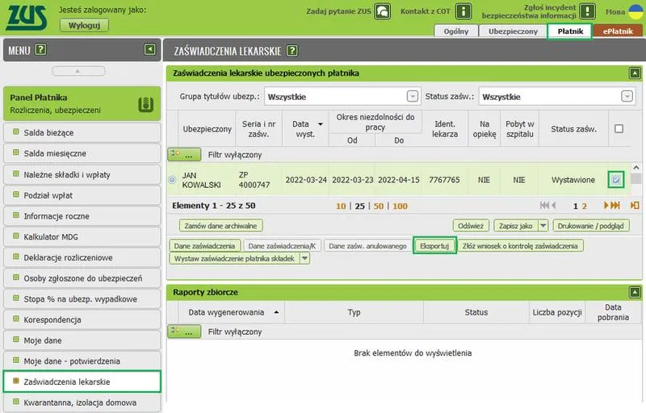The height and width of the screenshot is (413, 646).
Task: Switch to the Płatnik tab
Action: click(570, 31)
